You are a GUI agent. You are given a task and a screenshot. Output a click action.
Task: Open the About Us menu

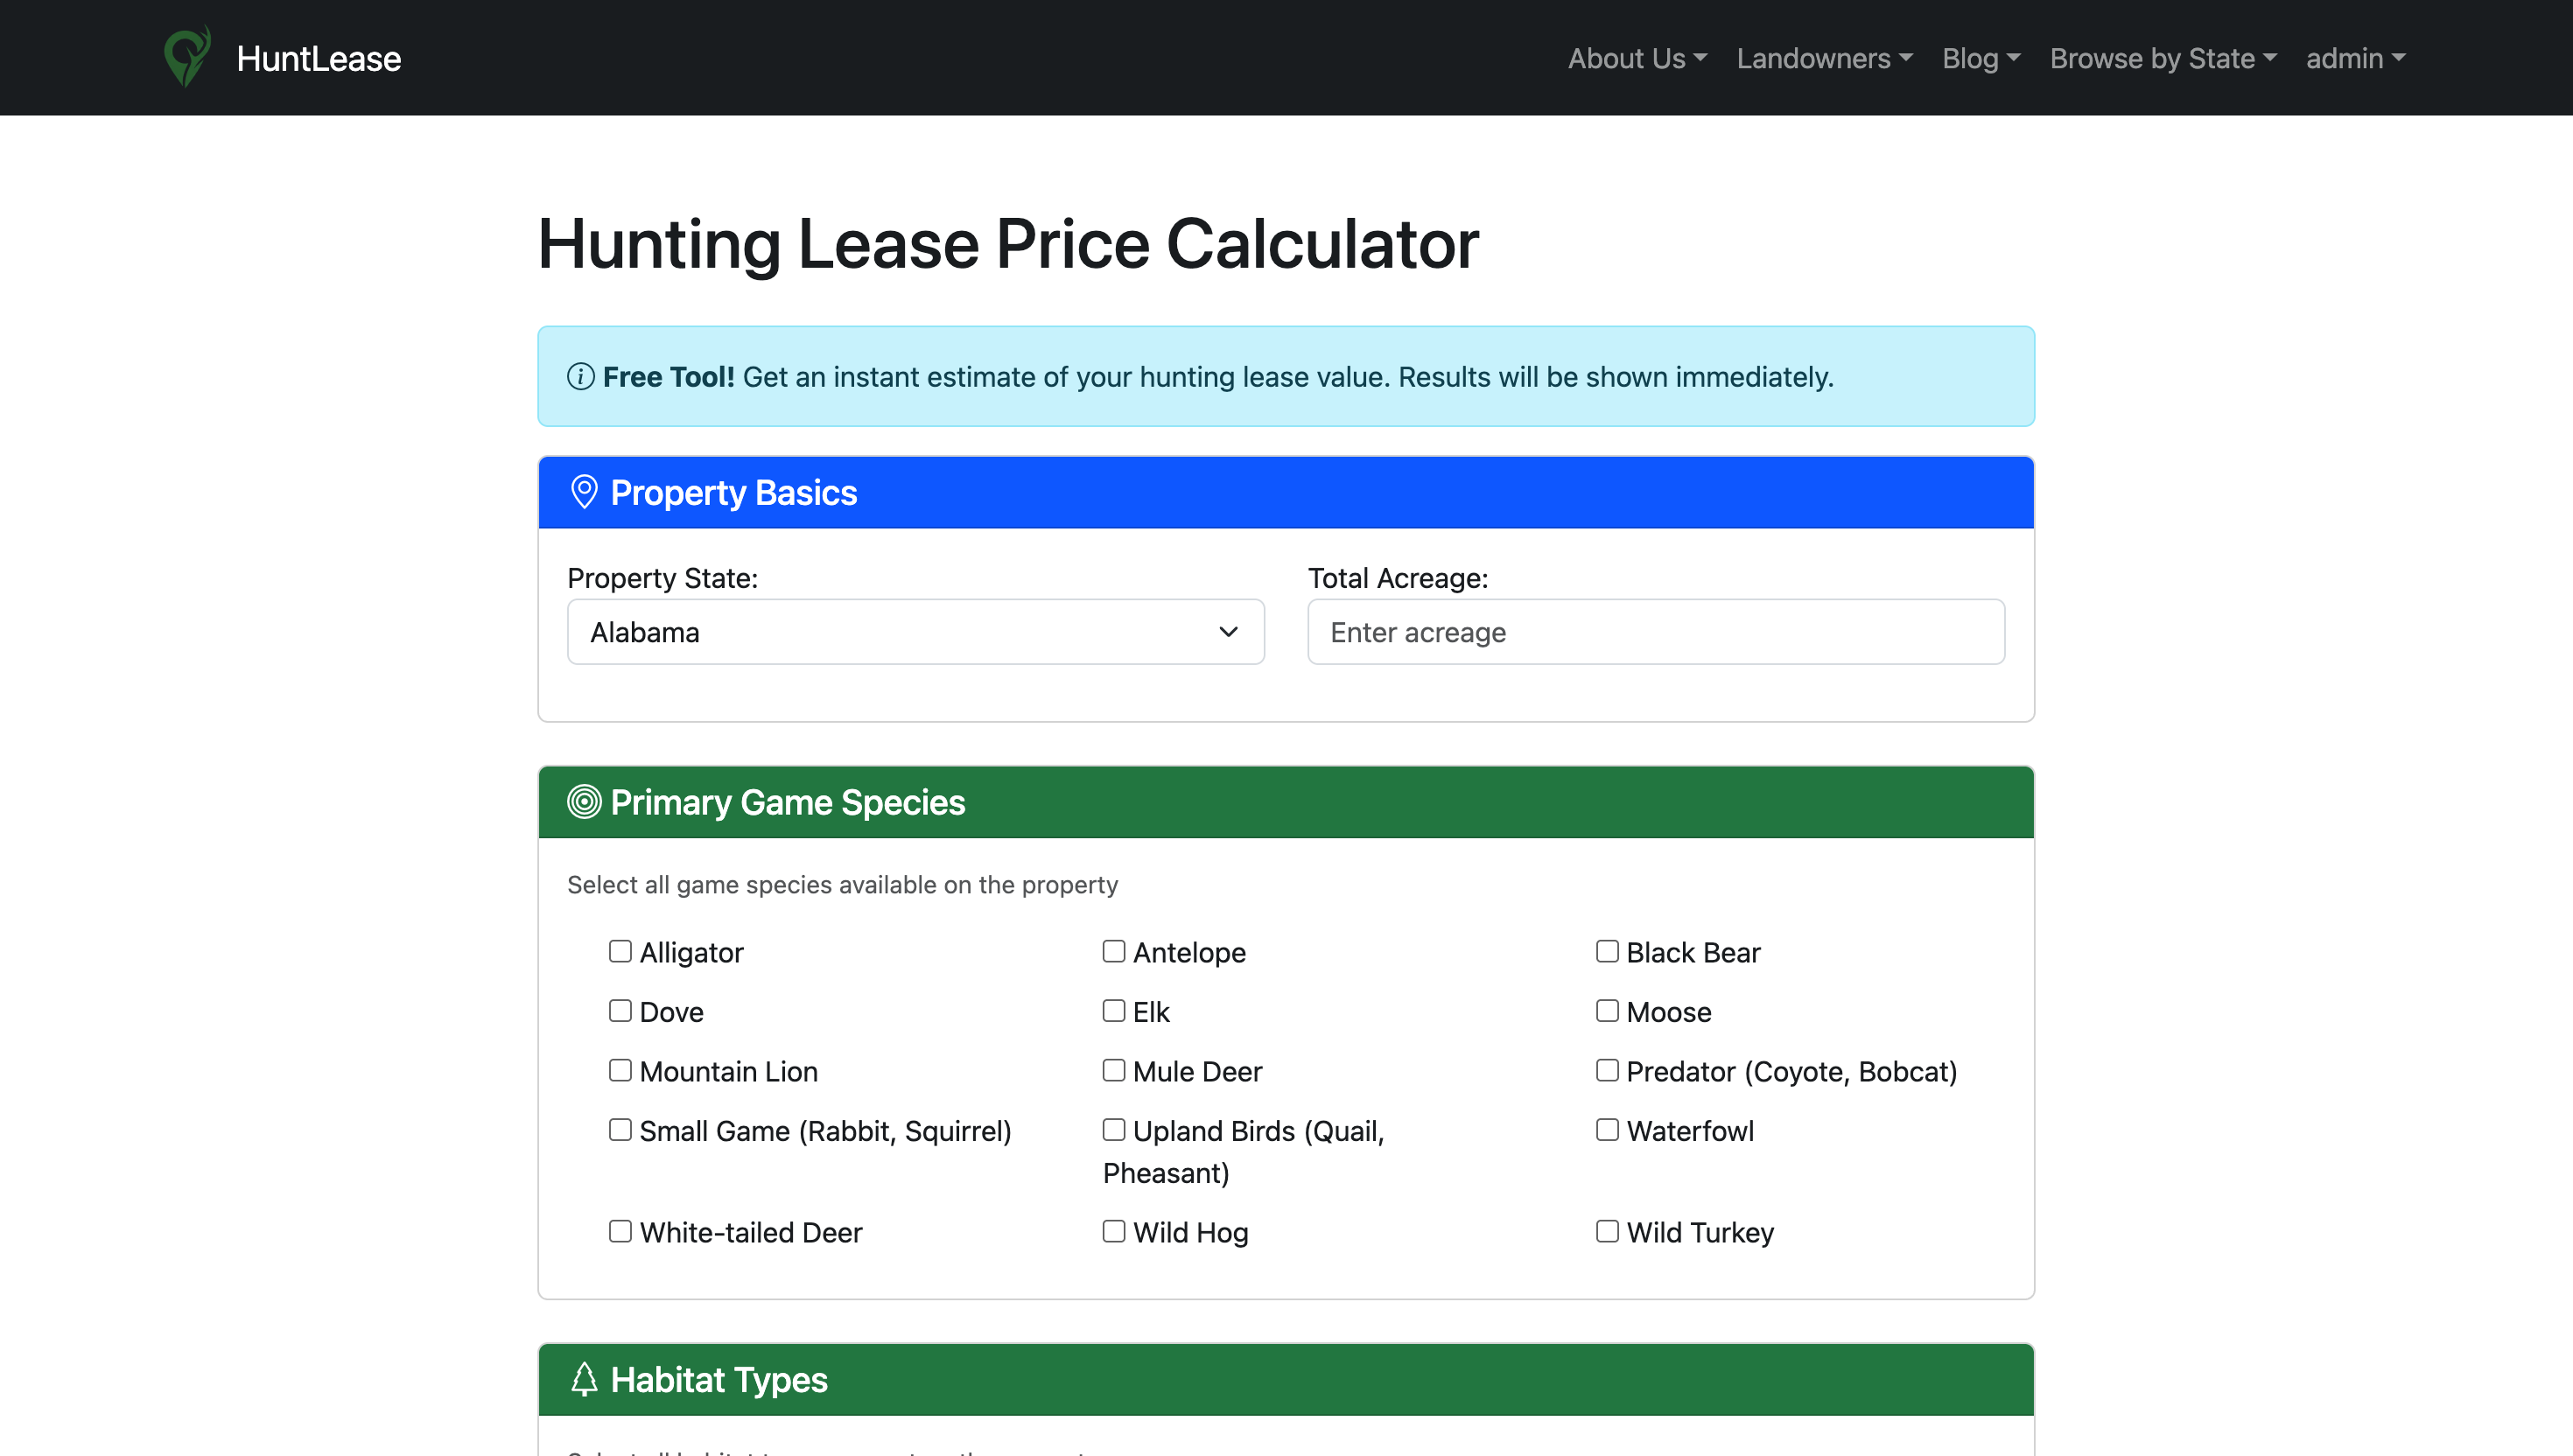(1637, 59)
